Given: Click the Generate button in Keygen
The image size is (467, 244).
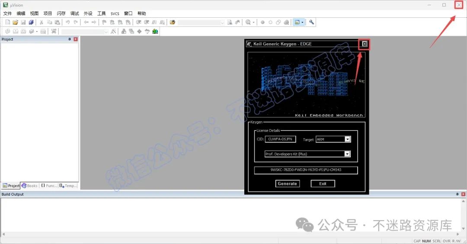Looking at the screenshot, I should coord(288,184).
